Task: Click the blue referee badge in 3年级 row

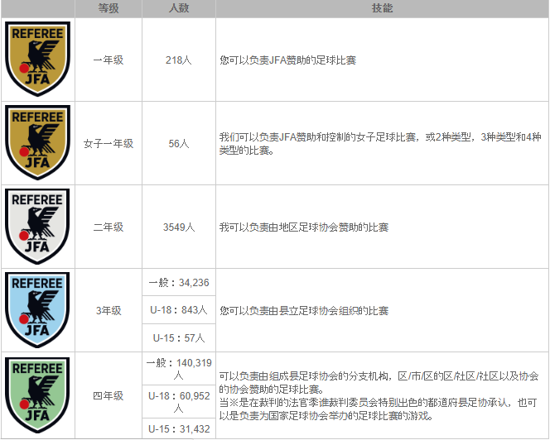Action: (37, 309)
